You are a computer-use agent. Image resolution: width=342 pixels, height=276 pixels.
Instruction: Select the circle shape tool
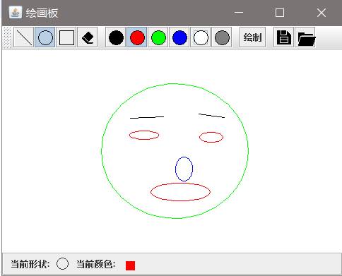click(45, 37)
